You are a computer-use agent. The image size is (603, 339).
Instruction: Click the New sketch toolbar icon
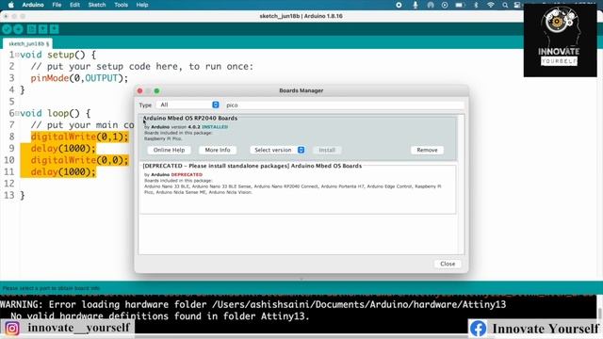click(x=32, y=29)
